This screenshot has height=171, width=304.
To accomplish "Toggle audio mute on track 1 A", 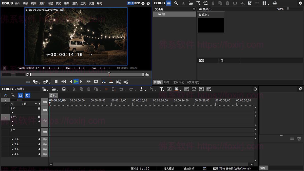I will (39, 139).
